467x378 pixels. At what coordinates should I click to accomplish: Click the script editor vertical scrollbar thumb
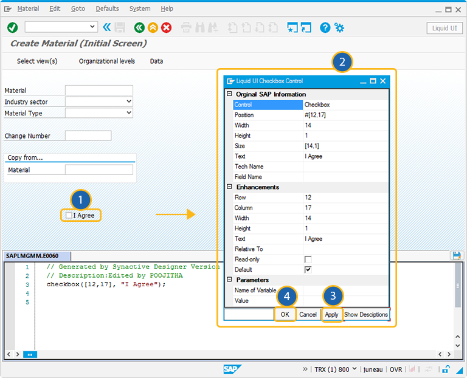pyautogui.click(x=458, y=286)
